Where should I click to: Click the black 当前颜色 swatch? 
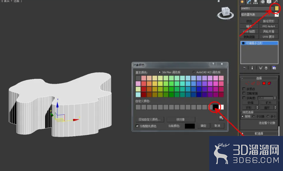(190, 126)
